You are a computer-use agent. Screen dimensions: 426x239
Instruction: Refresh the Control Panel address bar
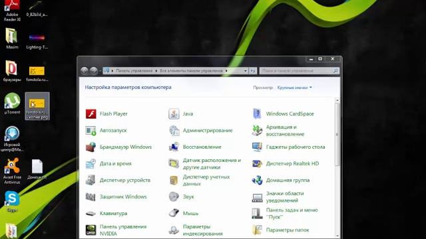[x=253, y=71]
